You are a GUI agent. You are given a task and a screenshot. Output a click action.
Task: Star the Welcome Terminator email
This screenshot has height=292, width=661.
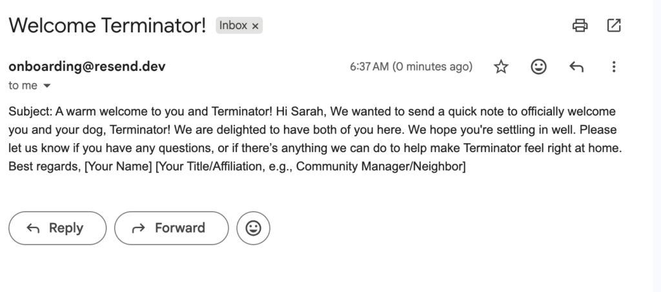501,66
